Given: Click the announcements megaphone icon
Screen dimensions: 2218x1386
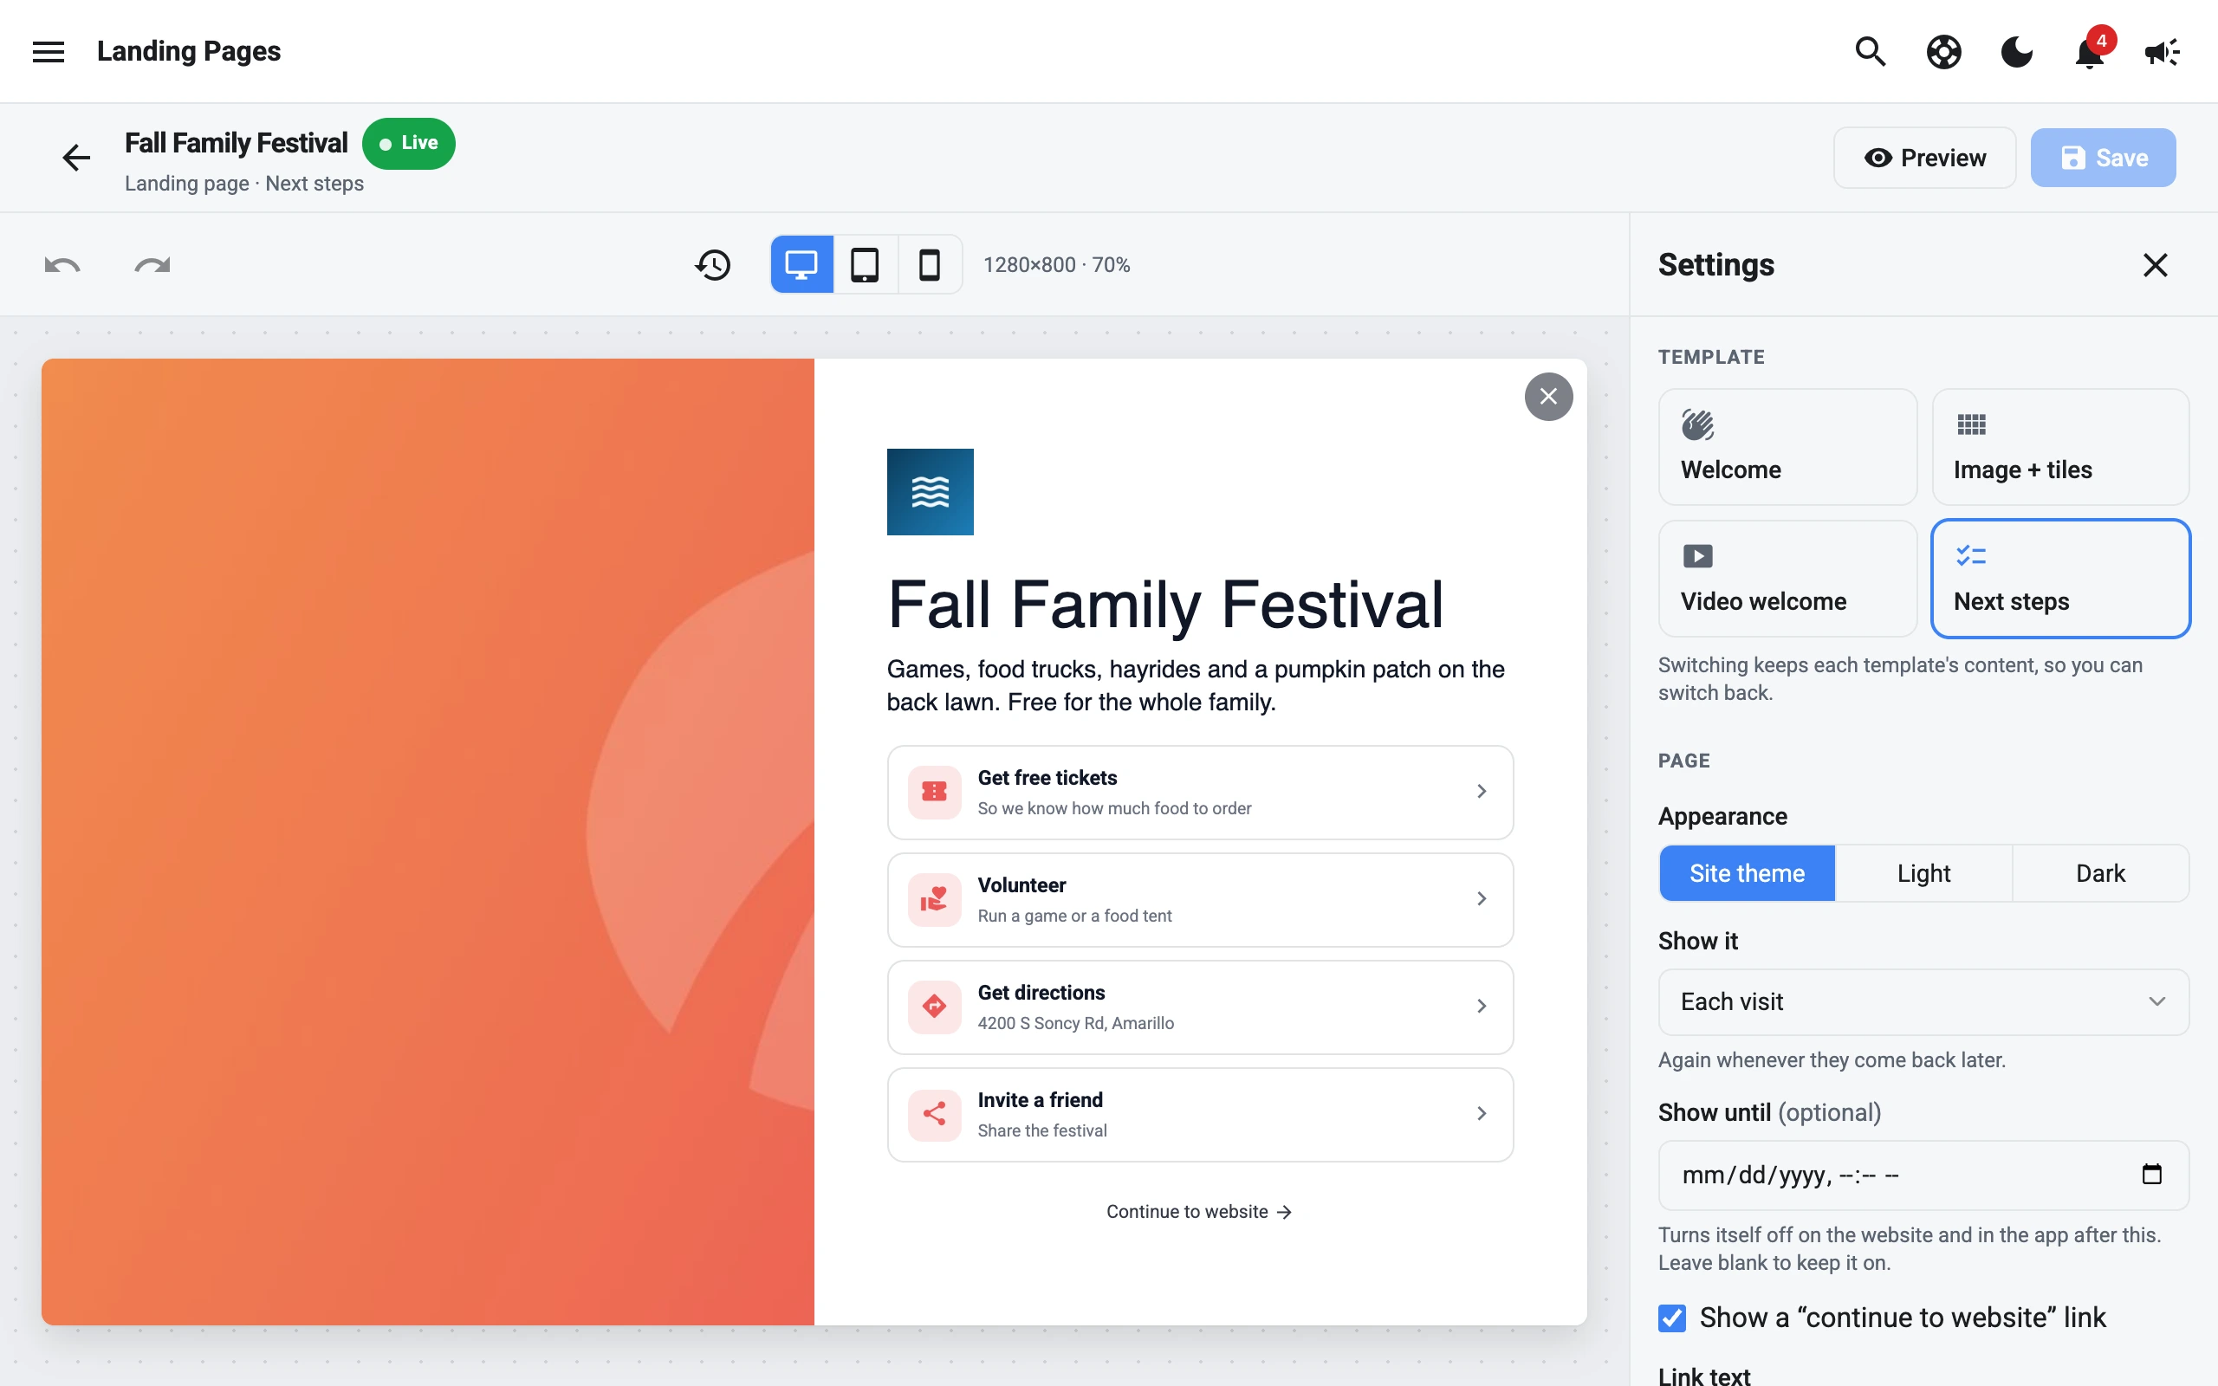Looking at the screenshot, I should pos(2162,51).
